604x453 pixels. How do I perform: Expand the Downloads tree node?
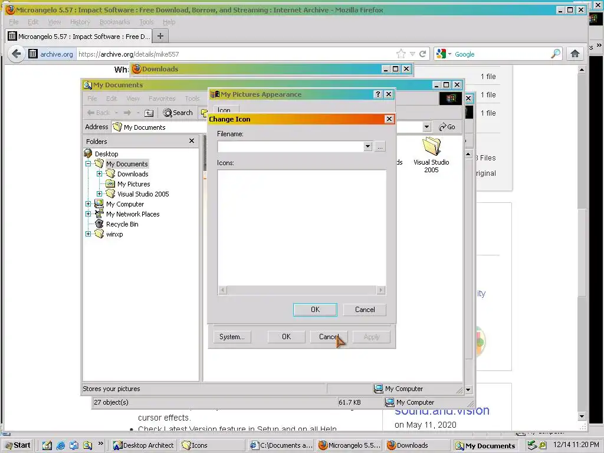(99, 174)
